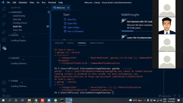
Task: Open Google Chrome from the taskbar
Action: pyautogui.click(x=36, y=100)
